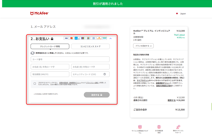Screen dimensions: 212x140
Task: Click the FamilyMart store icon
Action: 104,38
